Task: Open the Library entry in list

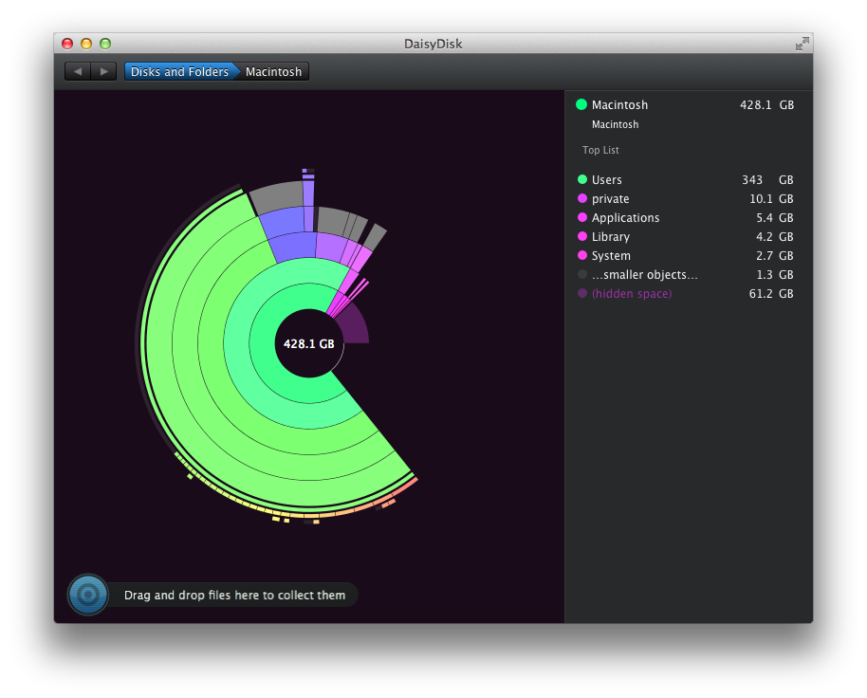Action: 610,237
